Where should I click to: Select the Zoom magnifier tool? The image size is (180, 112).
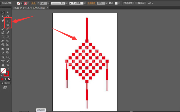[x=8, y=65]
